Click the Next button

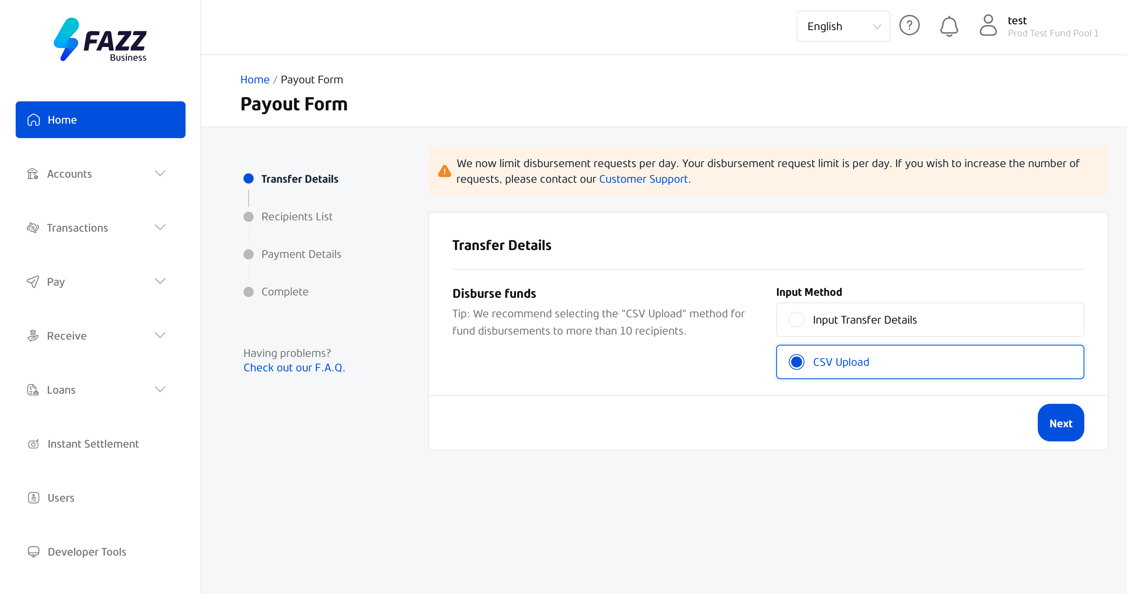pyautogui.click(x=1060, y=423)
